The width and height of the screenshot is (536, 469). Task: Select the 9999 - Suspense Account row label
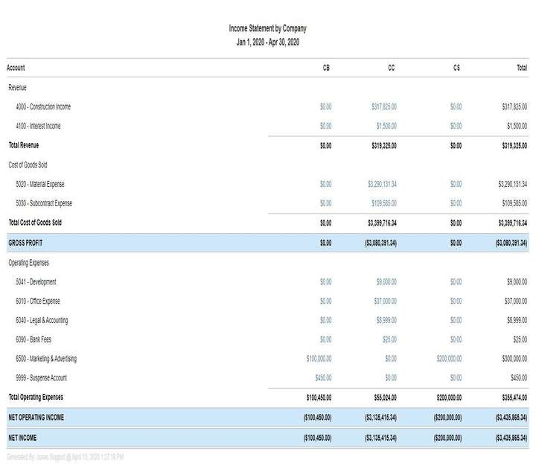click(41, 378)
